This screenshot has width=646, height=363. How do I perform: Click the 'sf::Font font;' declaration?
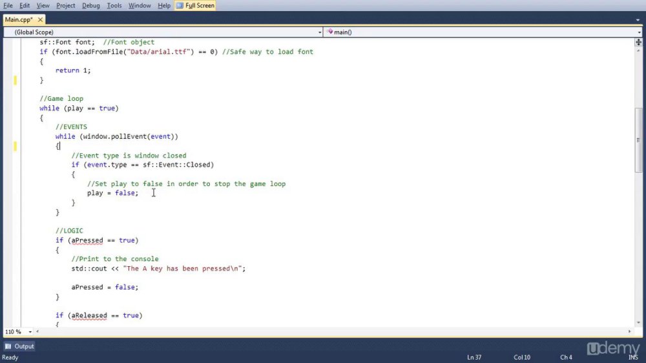(x=67, y=42)
